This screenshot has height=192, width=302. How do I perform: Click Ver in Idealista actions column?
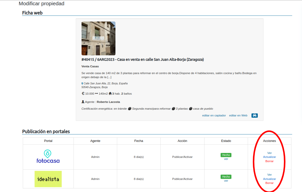269,175
